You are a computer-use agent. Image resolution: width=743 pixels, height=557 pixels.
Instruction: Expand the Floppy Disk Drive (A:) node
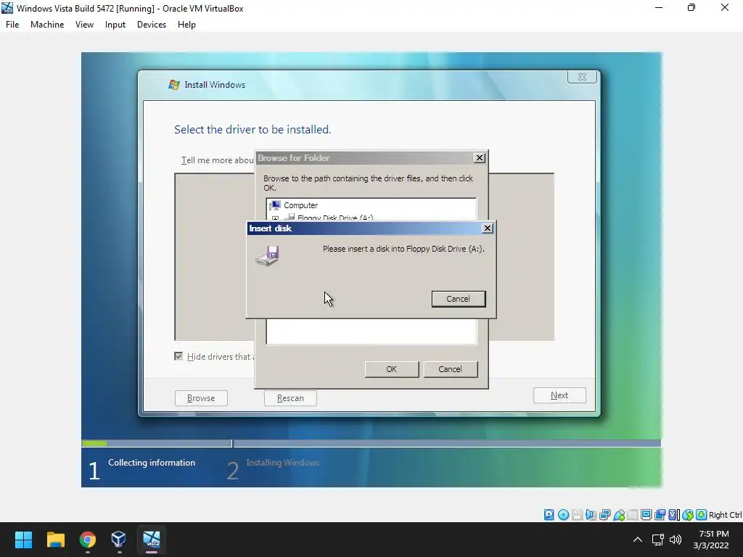275,218
